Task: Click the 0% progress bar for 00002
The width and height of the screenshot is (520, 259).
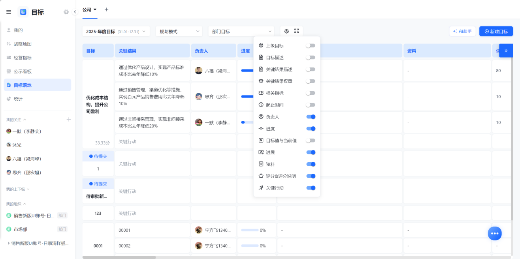Action: tap(250, 246)
